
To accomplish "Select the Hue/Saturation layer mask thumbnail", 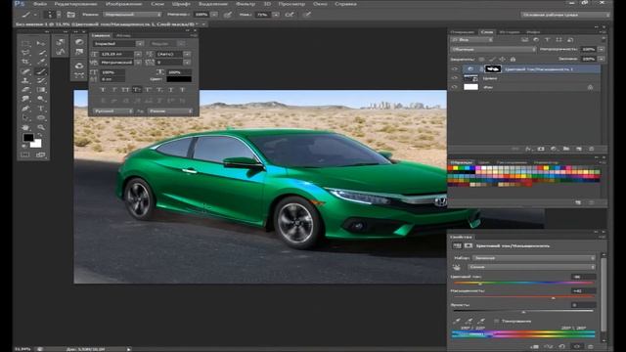I will pyautogui.click(x=493, y=69).
